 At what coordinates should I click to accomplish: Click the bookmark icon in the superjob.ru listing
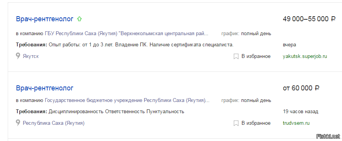236,56
